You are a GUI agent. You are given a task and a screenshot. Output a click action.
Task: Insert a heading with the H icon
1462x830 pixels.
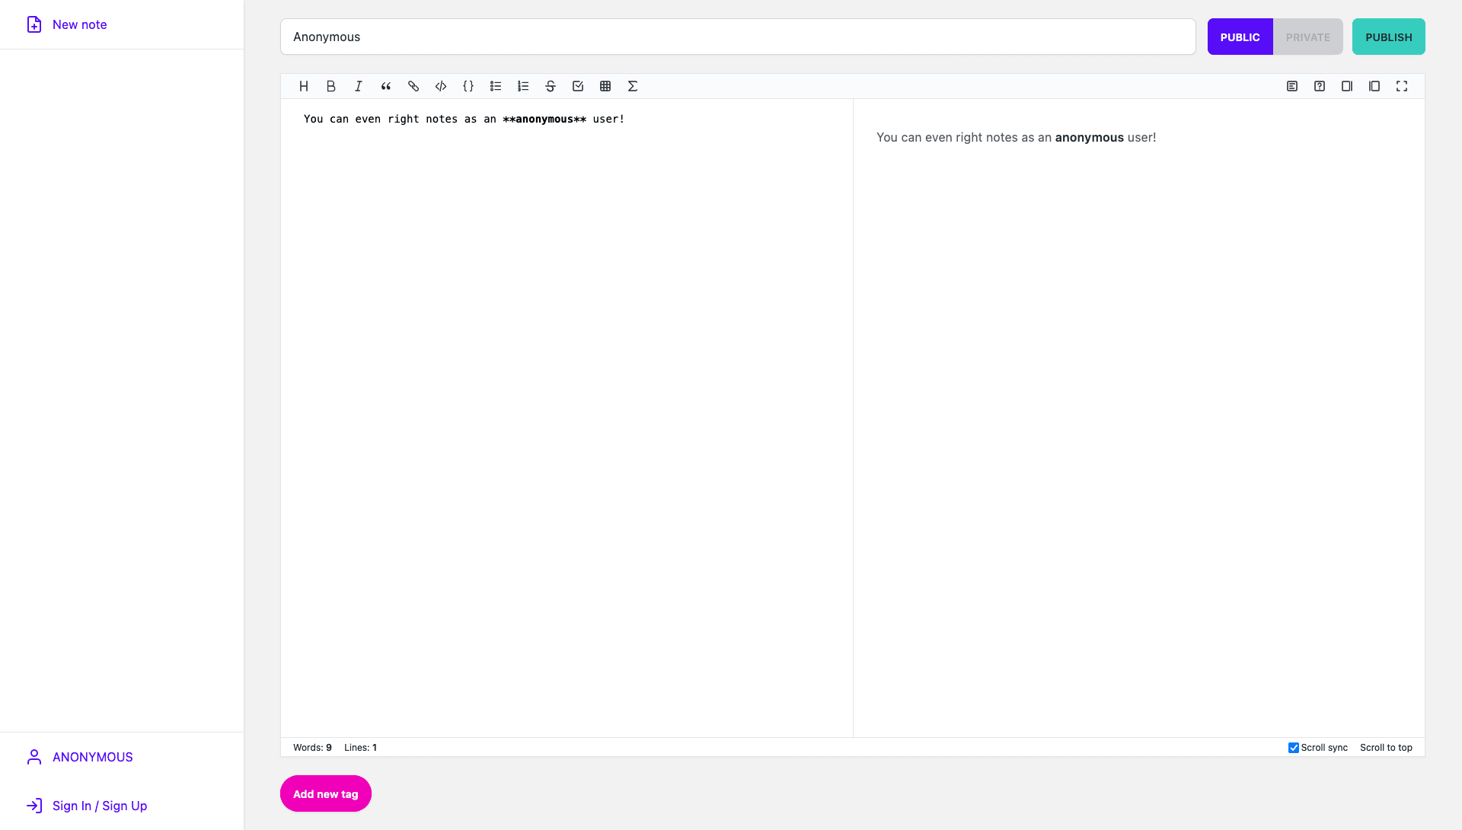point(304,86)
